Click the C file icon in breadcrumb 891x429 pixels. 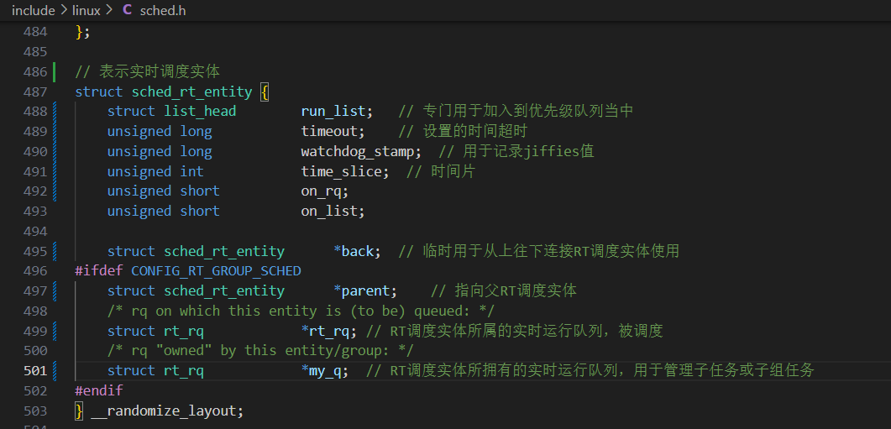click(127, 11)
